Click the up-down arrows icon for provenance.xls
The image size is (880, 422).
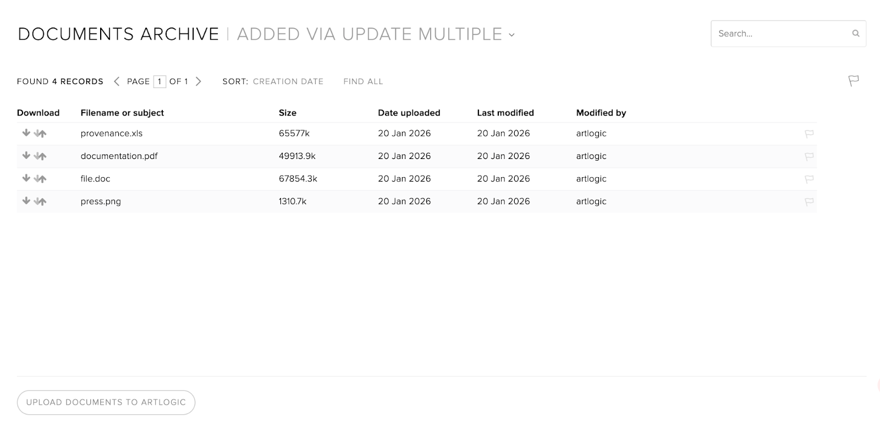[40, 134]
